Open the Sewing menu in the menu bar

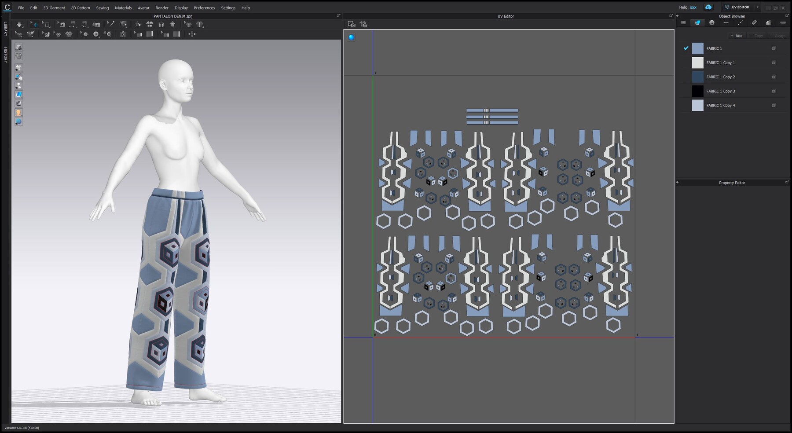[x=102, y=7]
